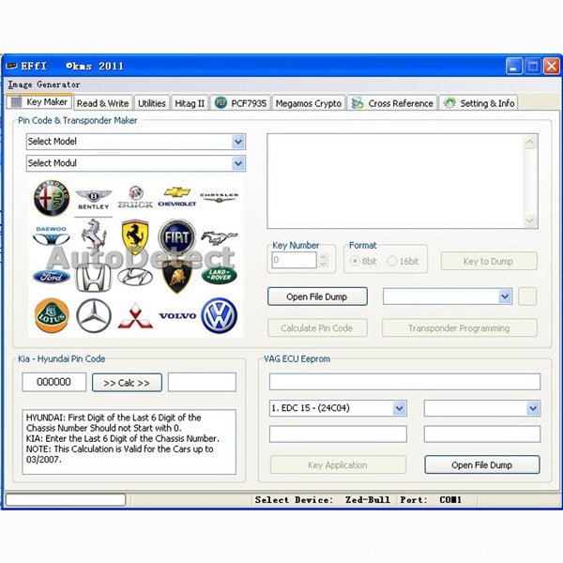Select the Buick logo
Viewport: 563px width, 563px height.
pos(135,197)
